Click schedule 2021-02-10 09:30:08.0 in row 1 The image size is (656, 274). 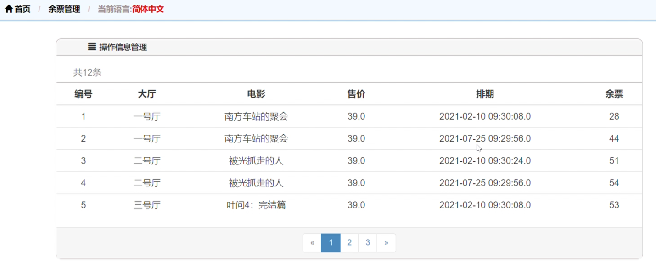[485, 116]
